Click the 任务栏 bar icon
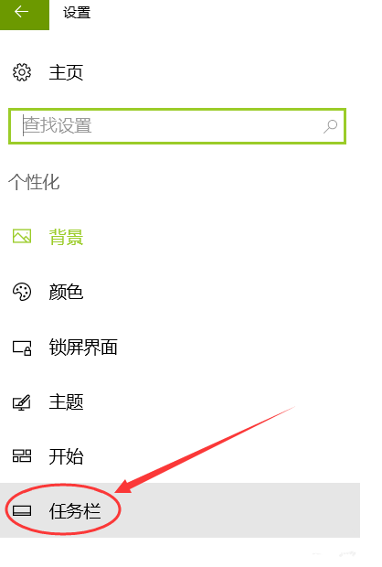The width and height of the screenshot is (382, 567). click(x=22, y=510)
